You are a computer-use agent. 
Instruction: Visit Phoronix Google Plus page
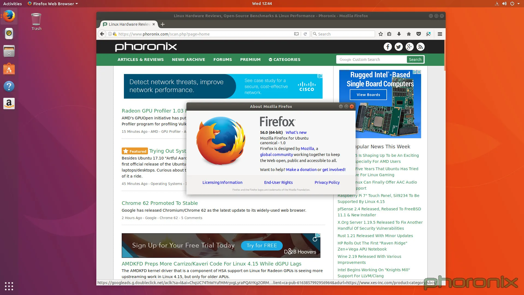(x=409, y=47)
